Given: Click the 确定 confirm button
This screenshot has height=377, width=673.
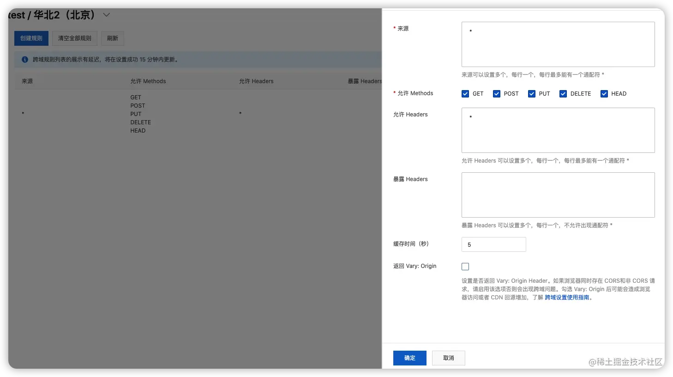Looking at the screenshot, I should click(410, 358).
